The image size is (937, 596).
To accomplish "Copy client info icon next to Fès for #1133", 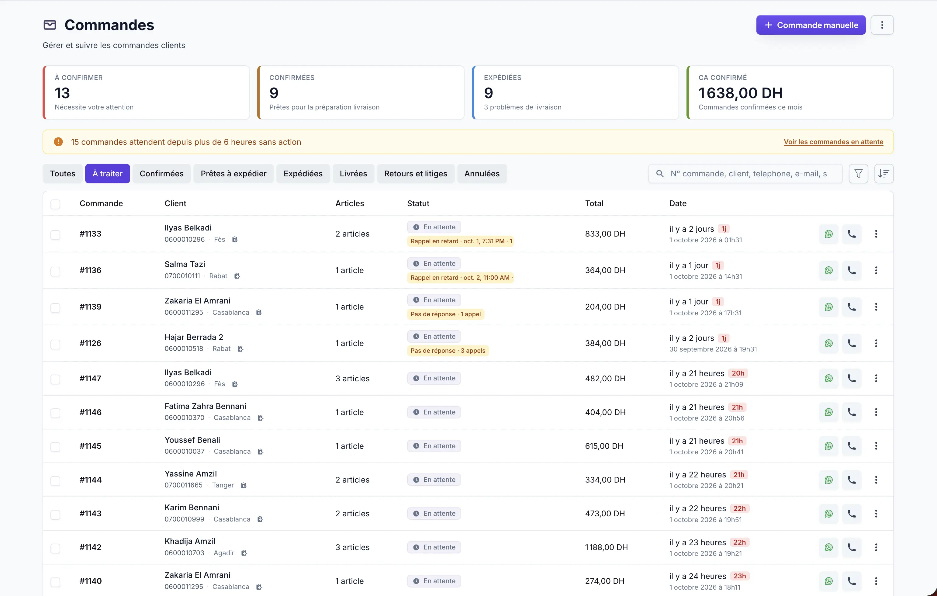I will (235, 240).
